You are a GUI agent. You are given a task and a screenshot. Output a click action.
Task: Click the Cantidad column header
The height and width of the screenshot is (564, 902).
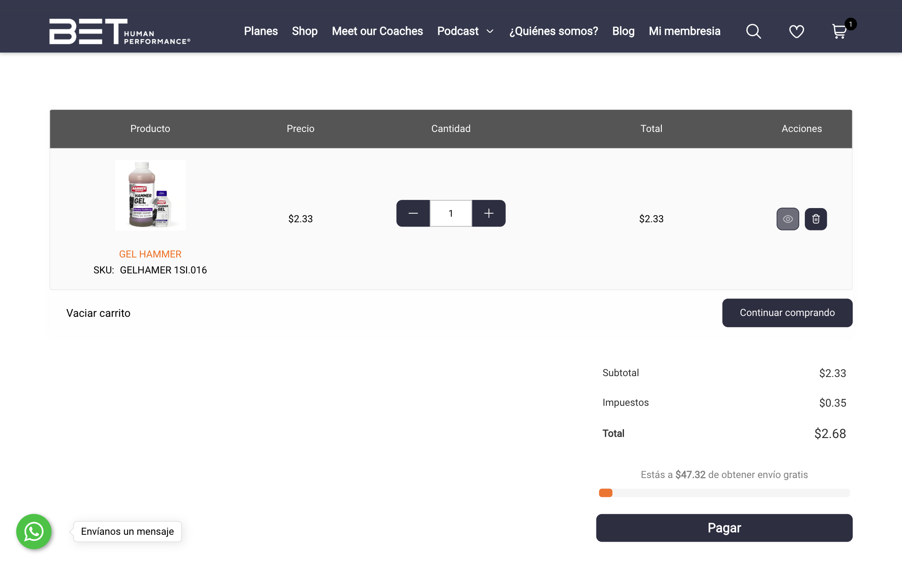451,129
